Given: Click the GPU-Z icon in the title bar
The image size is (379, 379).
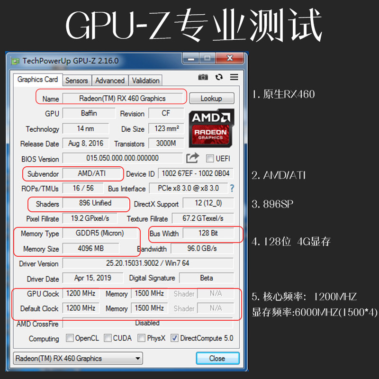Looking at the screenshot, I should tap(15, 61).
